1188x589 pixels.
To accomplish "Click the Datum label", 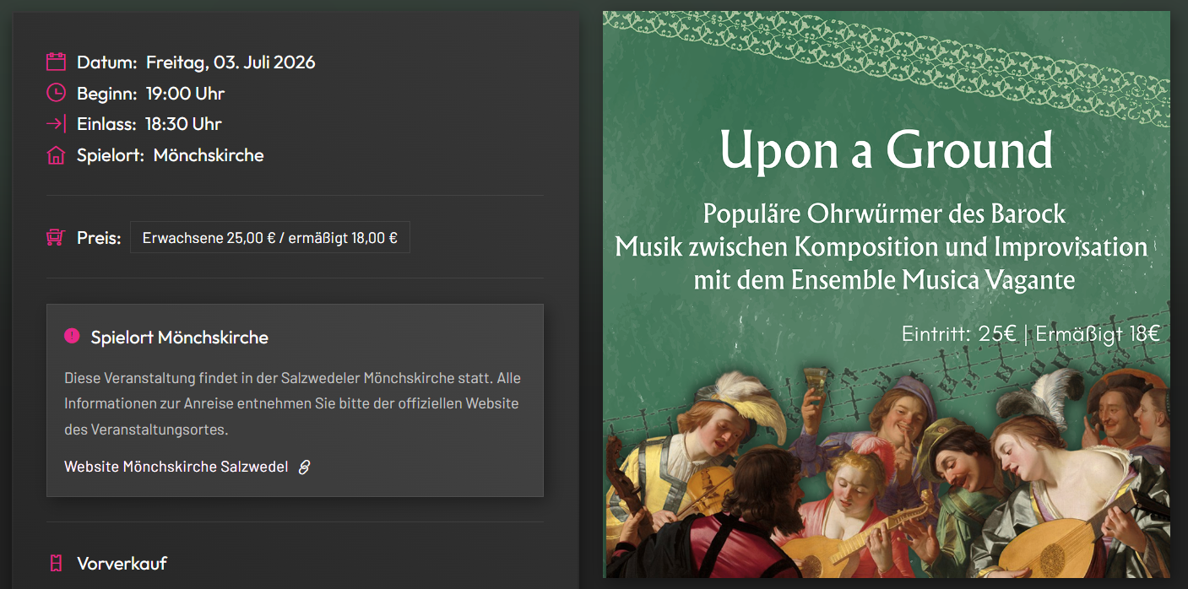I will tap(107, 62).
